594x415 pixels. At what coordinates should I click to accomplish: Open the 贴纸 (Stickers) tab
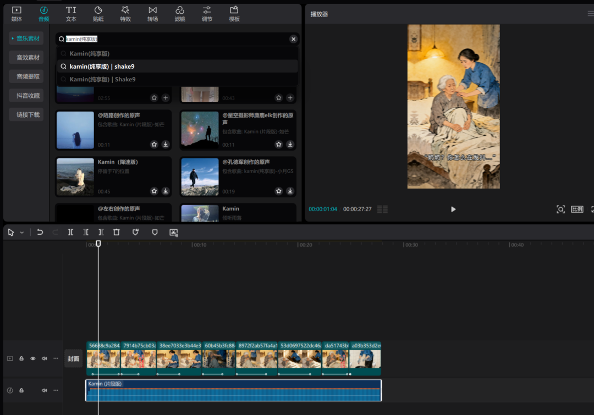pyautogui.click(x=98, y=14)
